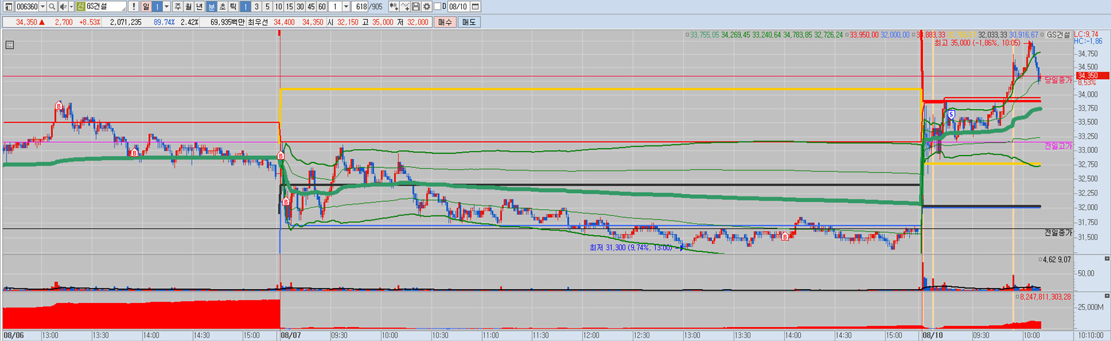
Task: Switch to 틱 (tick) chart period
Action: point(233,6)
